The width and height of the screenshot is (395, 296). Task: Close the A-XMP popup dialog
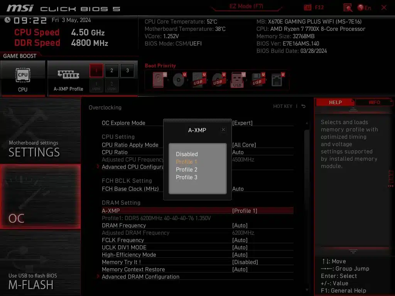coord(223,130)
